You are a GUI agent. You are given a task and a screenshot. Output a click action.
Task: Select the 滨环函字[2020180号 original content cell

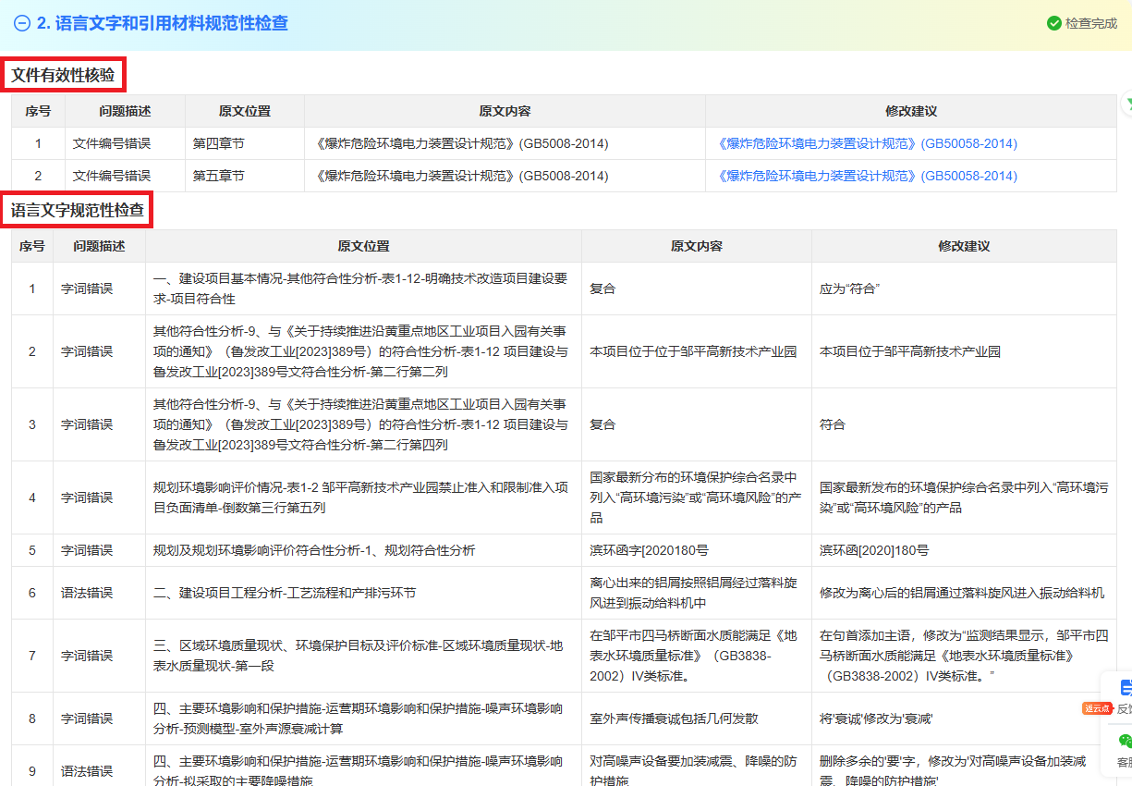pos(649,550)
